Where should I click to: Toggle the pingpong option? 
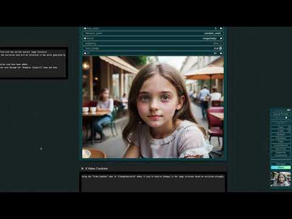coord(153,43)
